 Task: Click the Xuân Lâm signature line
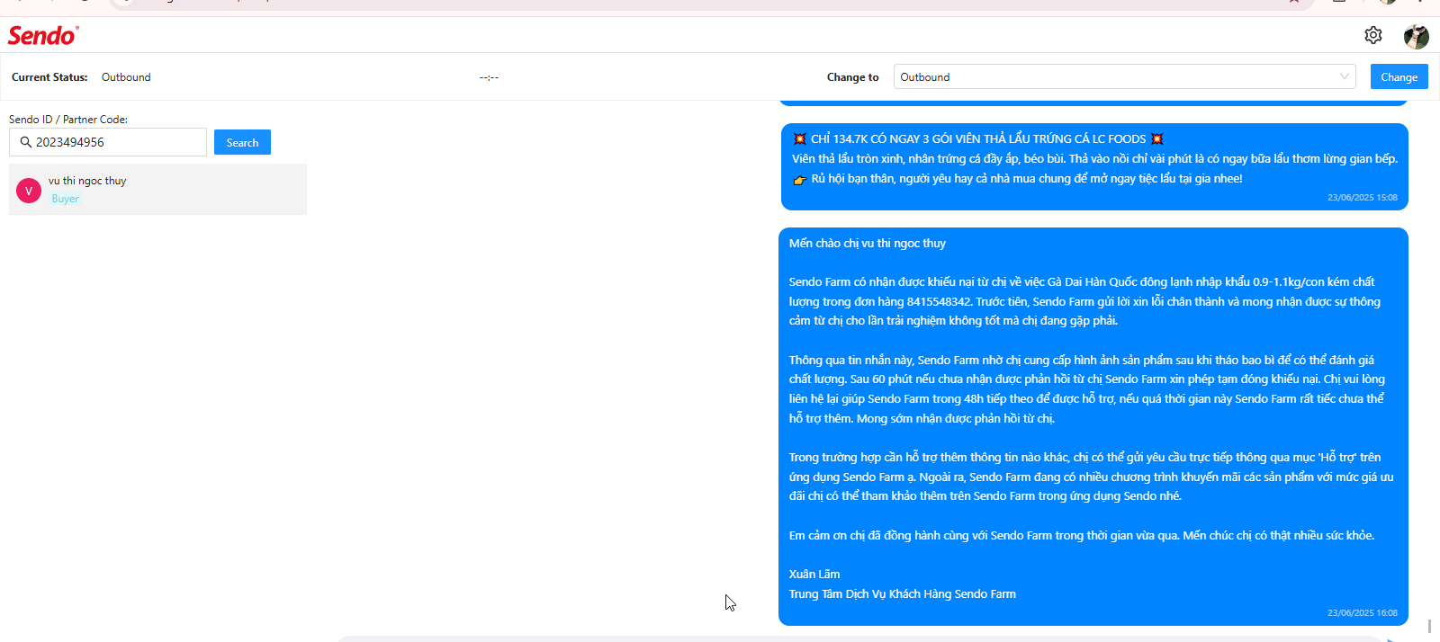point(814,574)
